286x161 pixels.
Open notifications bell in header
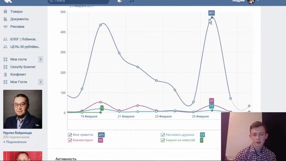point(119,1)
